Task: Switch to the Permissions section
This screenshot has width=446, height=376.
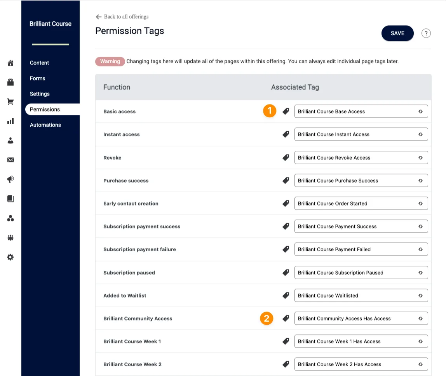Action: pyautogui.click(x=45, y=109)
